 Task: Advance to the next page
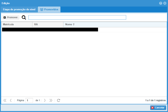[45, 100]
